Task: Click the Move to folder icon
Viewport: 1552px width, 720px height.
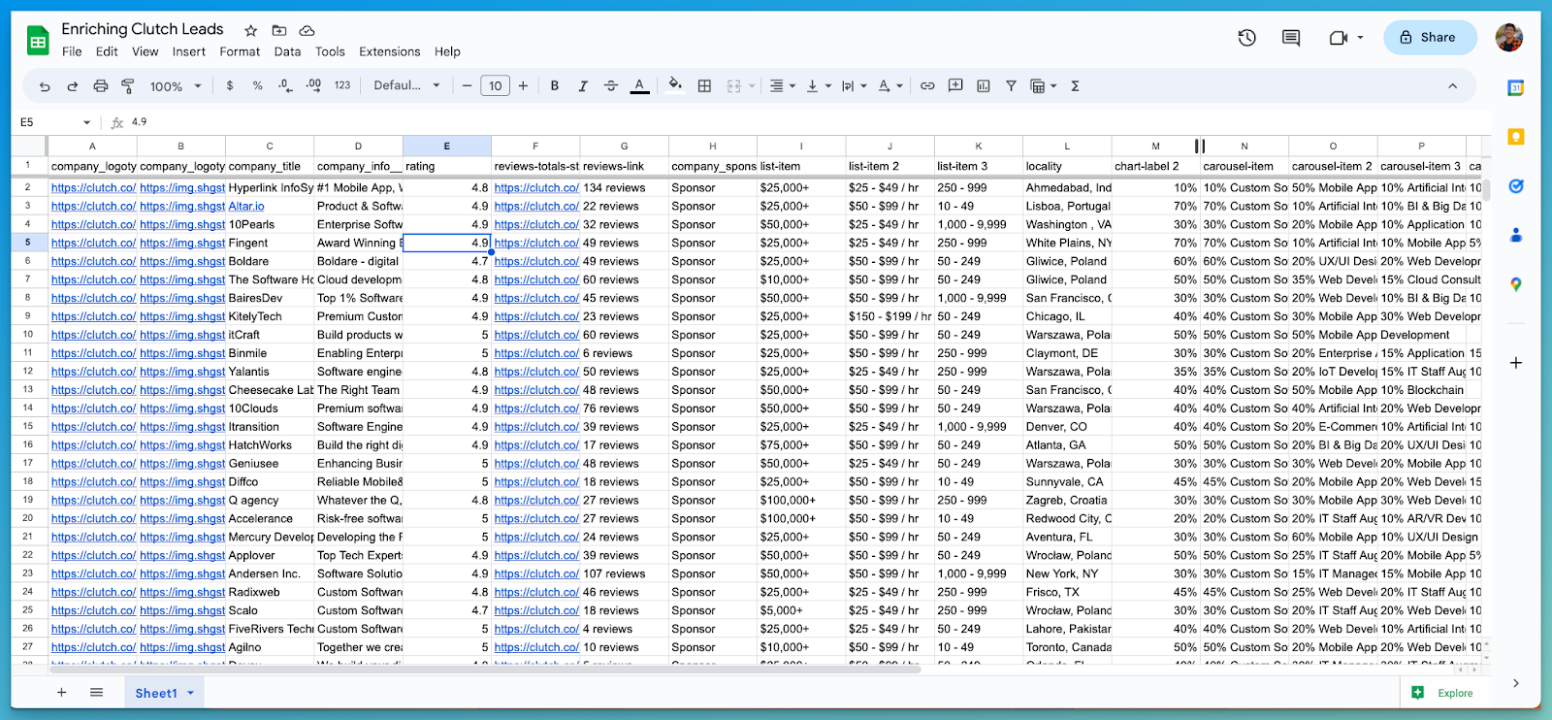Action: (279, 30)
